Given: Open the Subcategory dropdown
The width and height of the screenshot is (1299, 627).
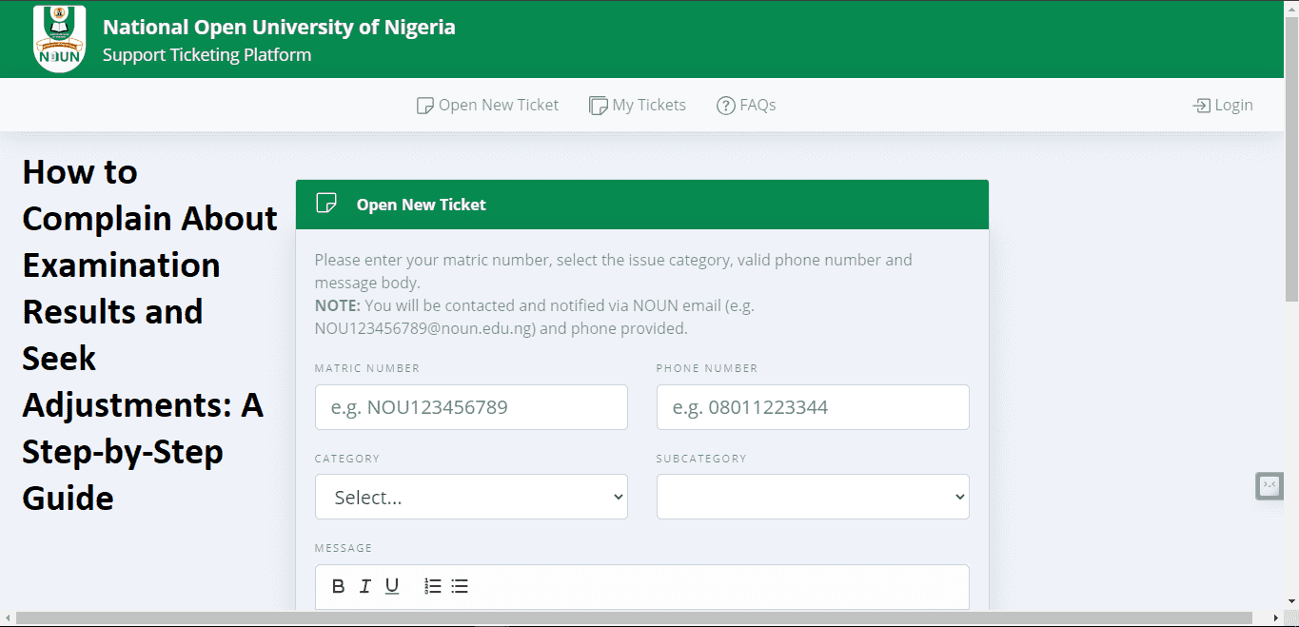Looking at the screenshot, I should pyautogui.click(x=813, y=497).
